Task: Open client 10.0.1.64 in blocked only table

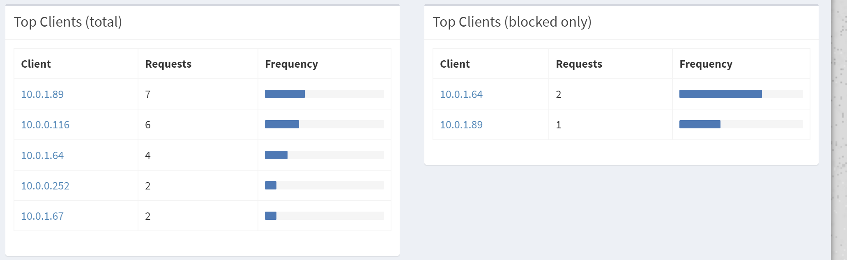Action: pos(461,94)
